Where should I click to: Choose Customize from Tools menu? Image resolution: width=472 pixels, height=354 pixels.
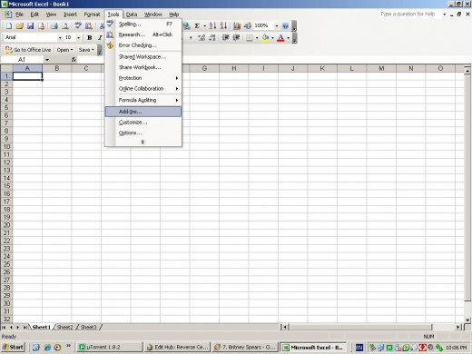click(x=143, y=123)
